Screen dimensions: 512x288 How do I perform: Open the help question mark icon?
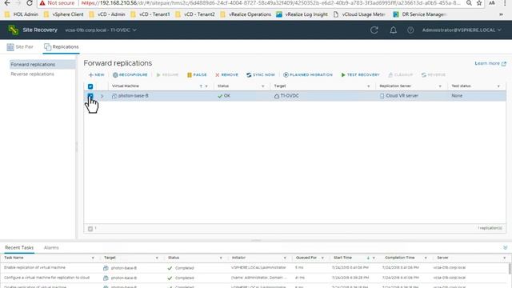[410, 30]
